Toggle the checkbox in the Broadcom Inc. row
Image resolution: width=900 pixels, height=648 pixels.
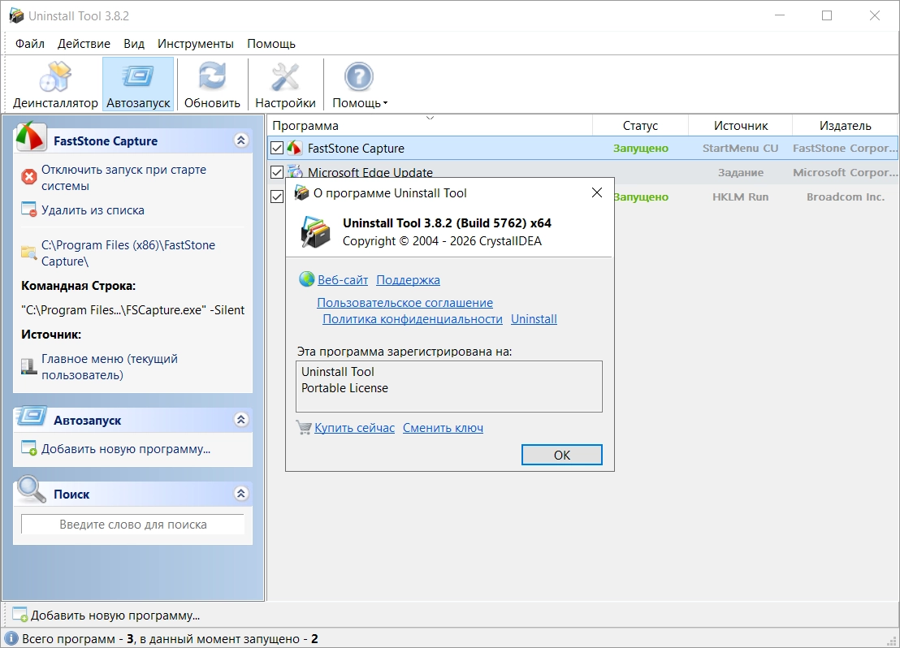tap(277, 197)
